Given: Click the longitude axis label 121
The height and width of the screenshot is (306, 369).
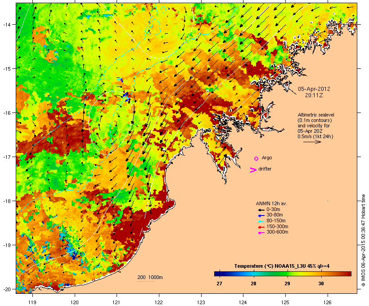Looking at the screenshot, I should coord(117,302).
